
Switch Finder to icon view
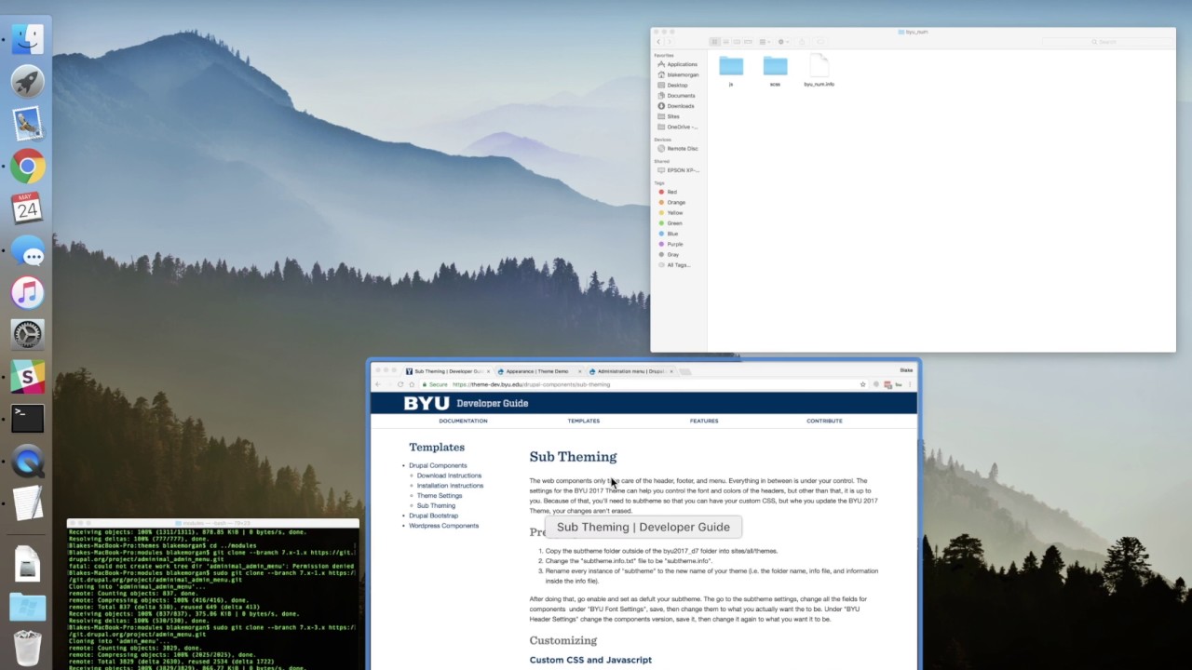pyautogui.click(x=714, y=42)
